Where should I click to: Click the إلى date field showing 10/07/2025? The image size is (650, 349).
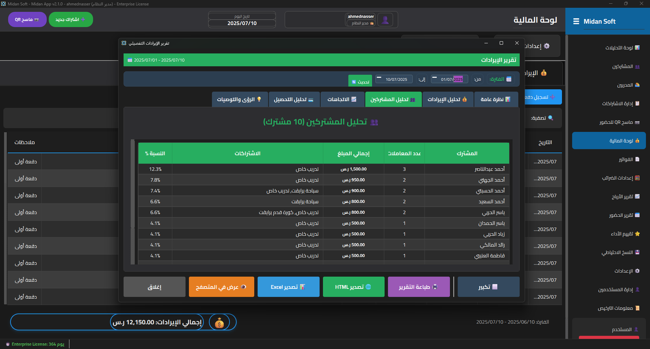coord(394,79)
